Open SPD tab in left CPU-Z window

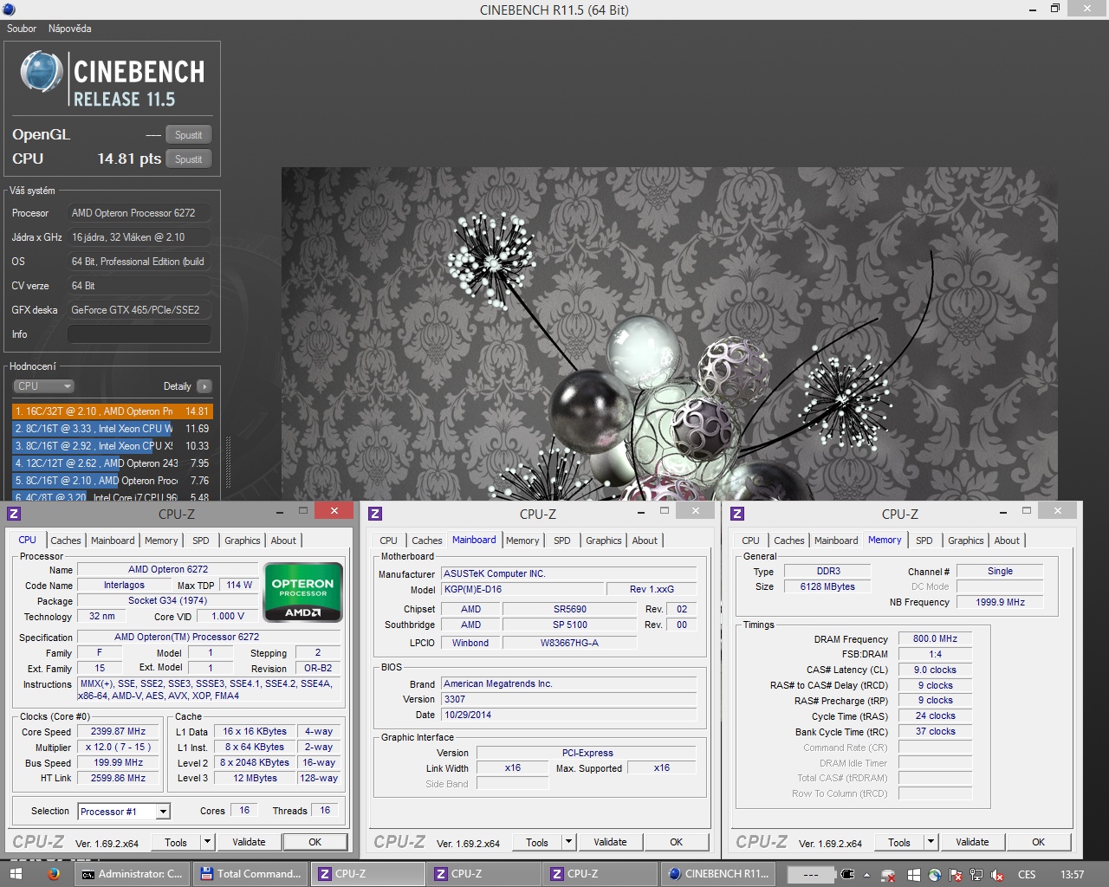[201, 541]
